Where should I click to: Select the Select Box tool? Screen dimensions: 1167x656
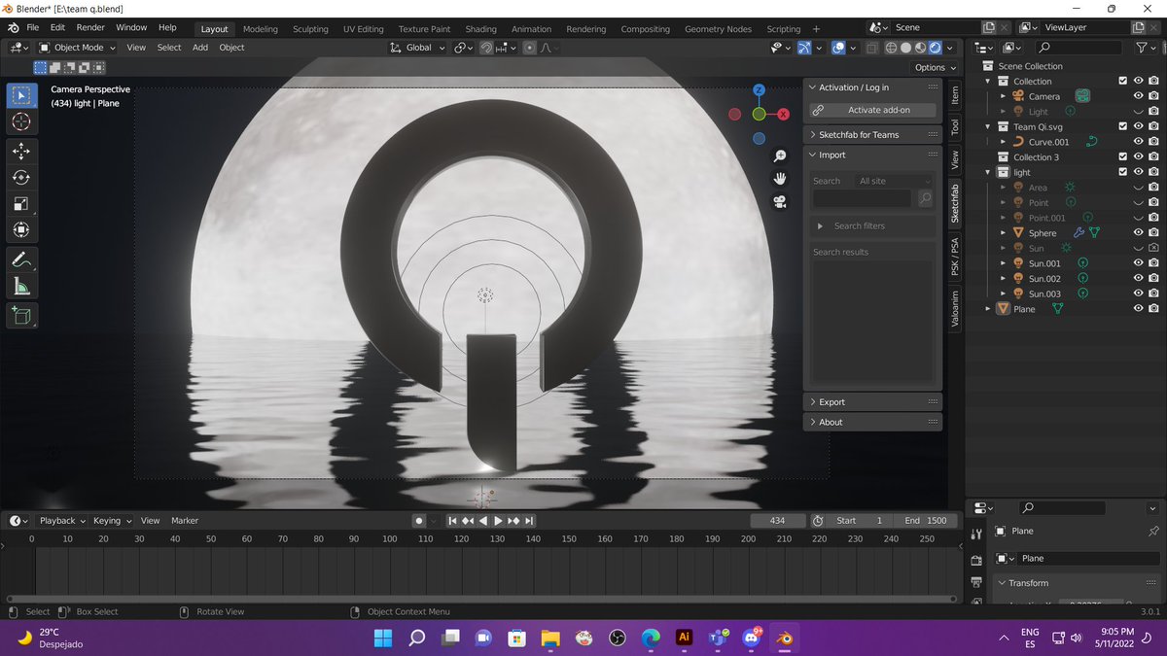pyautogui.click(x=22, y=96)
